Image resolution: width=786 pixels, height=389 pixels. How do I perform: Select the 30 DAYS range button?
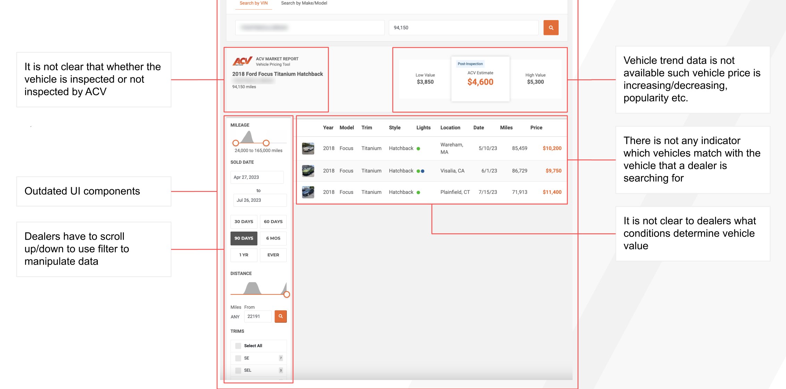(244, 222)
